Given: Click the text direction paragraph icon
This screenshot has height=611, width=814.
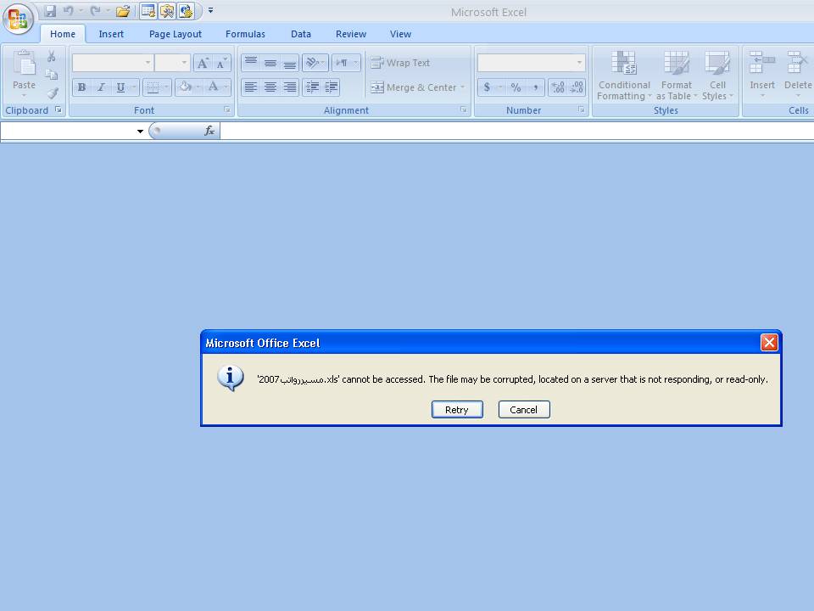Looking at the screenshot, I should [x=342, y=63].
